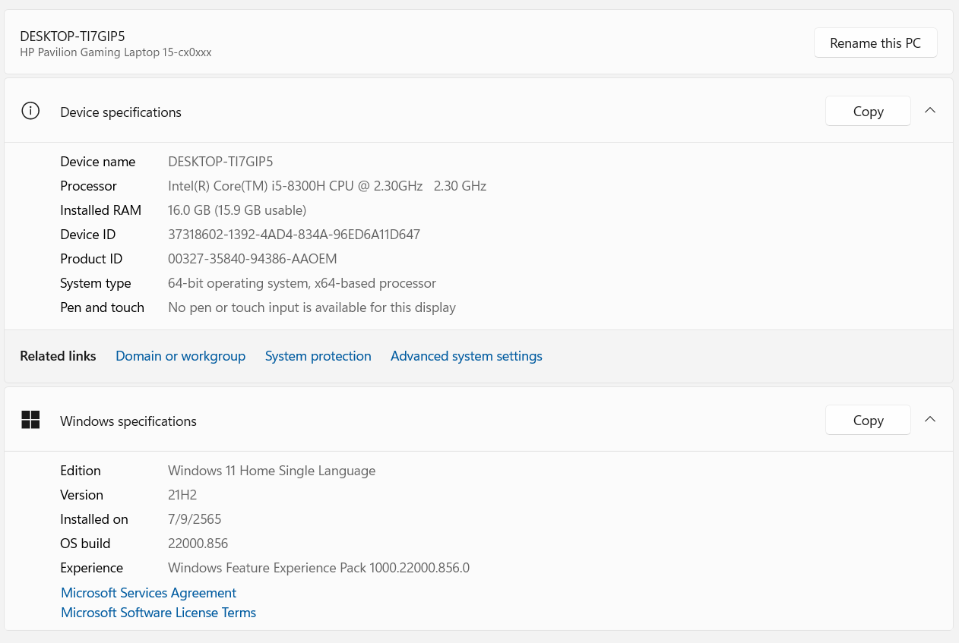Viewport: 959px width, 643px height.
Task: Open the Domain or workgroup link
Action: pyautogui.click(x=180, y=356)
